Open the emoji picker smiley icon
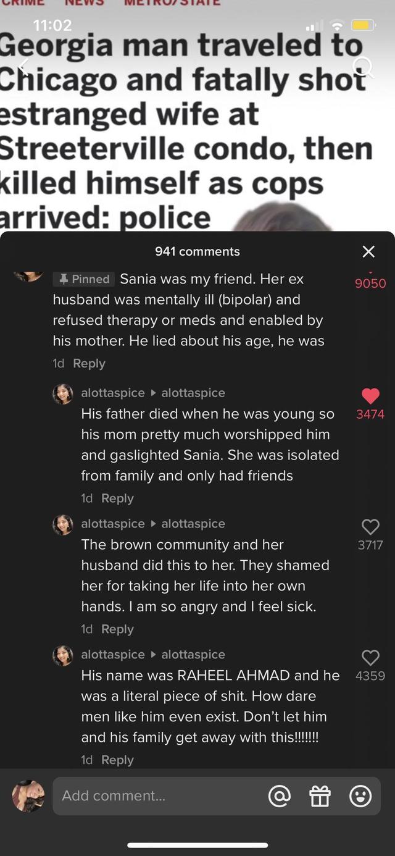This screenshot has width=395, height=856. 360,796
